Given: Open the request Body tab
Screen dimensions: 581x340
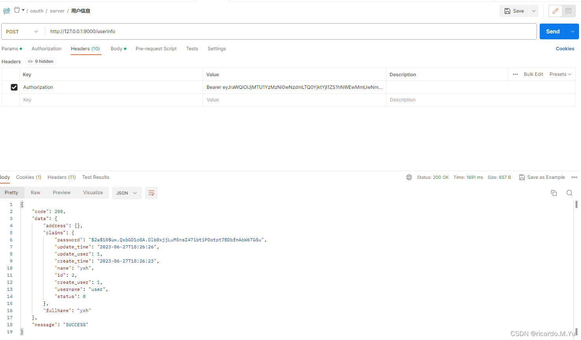Looking at the screenshot, I should (118, 49).
